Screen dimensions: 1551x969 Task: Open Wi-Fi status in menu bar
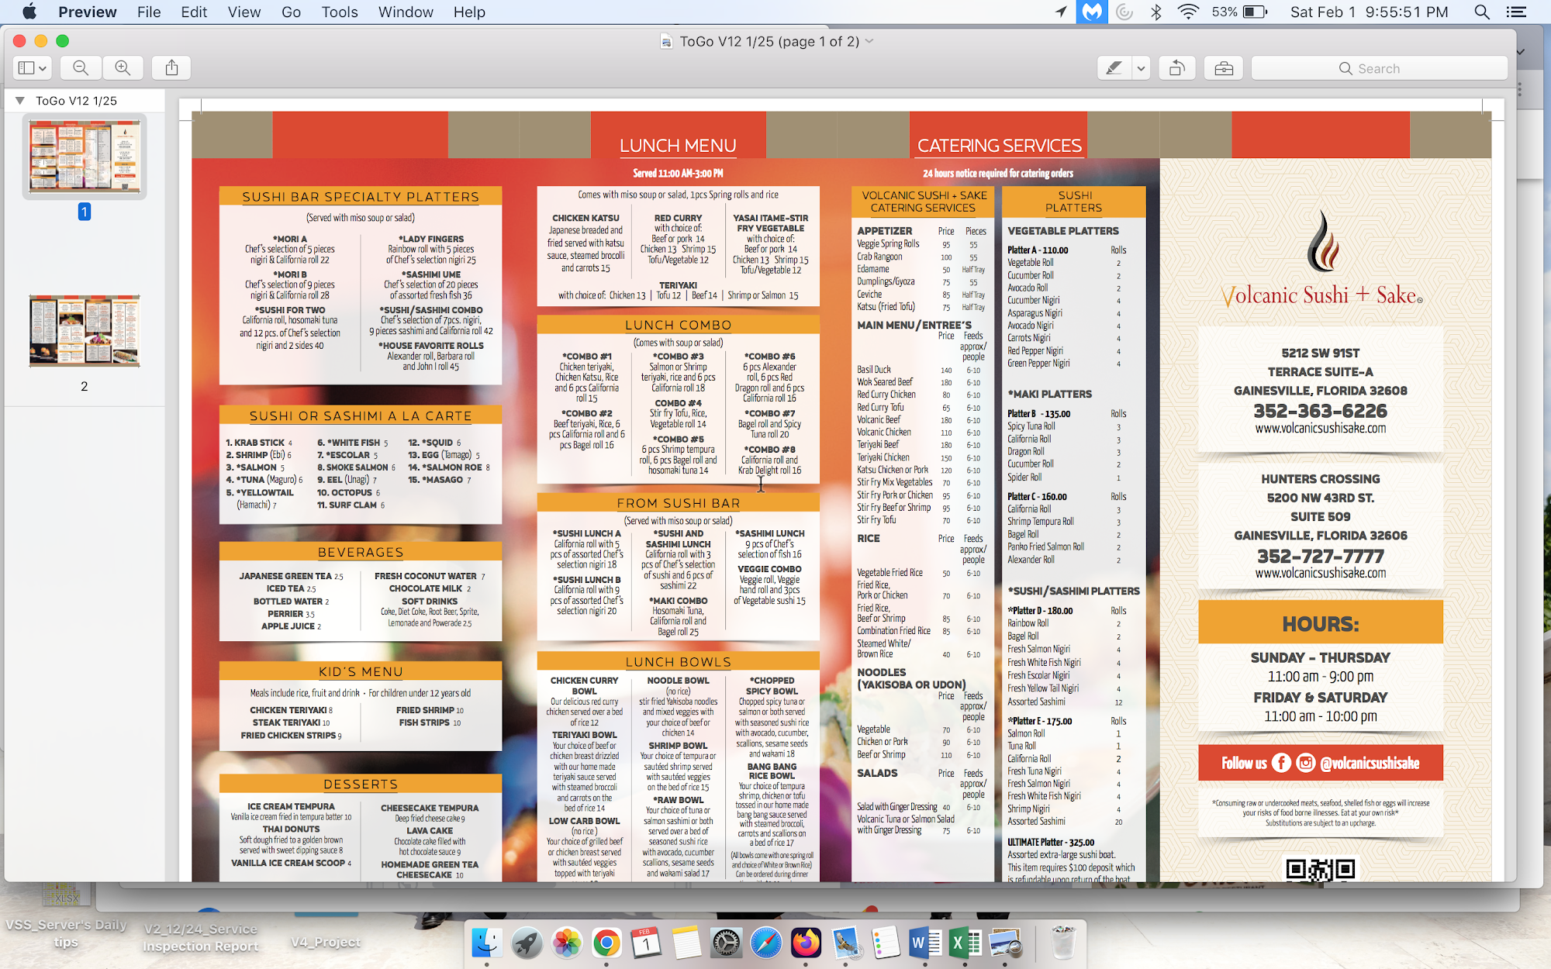[1187, 12]
